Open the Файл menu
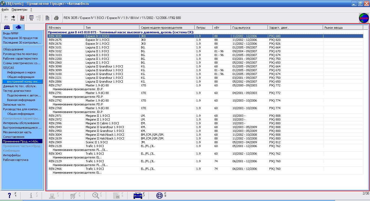370x201 pixels. (x=5, y=9)
